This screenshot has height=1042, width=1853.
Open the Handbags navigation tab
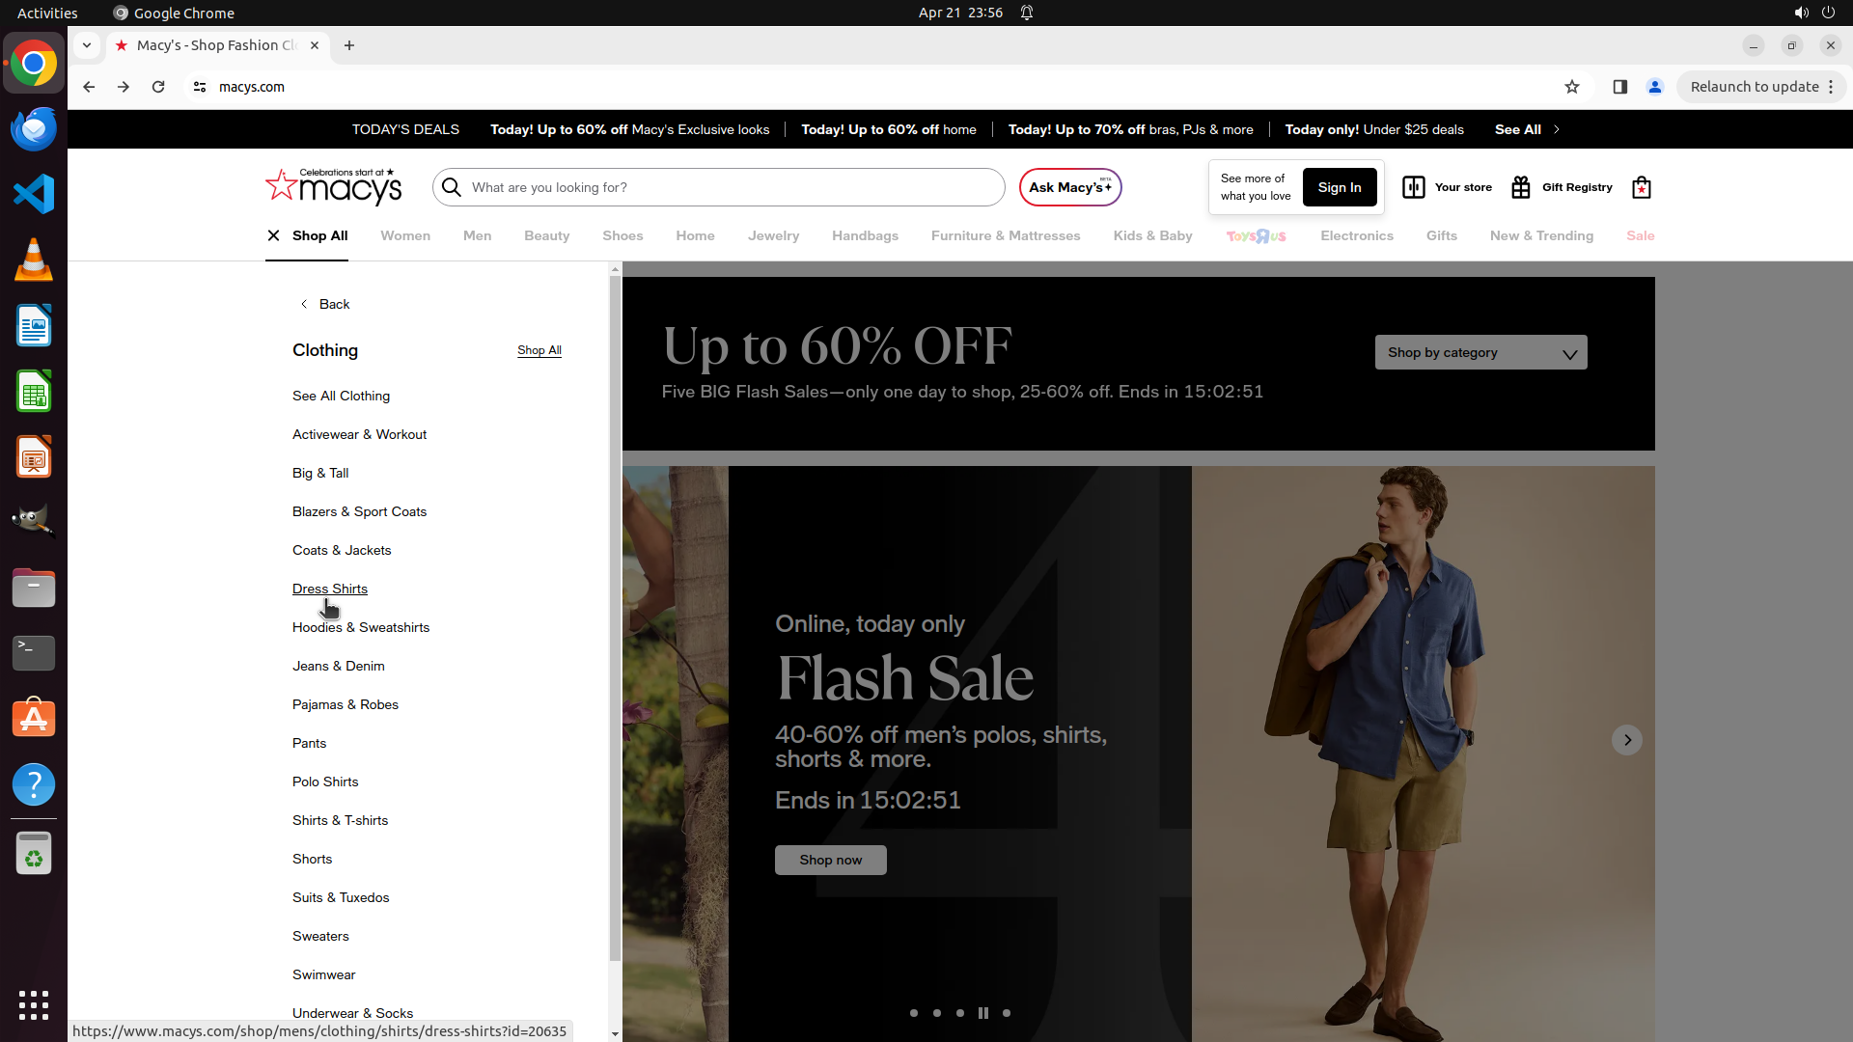click(x=865, y=235)
